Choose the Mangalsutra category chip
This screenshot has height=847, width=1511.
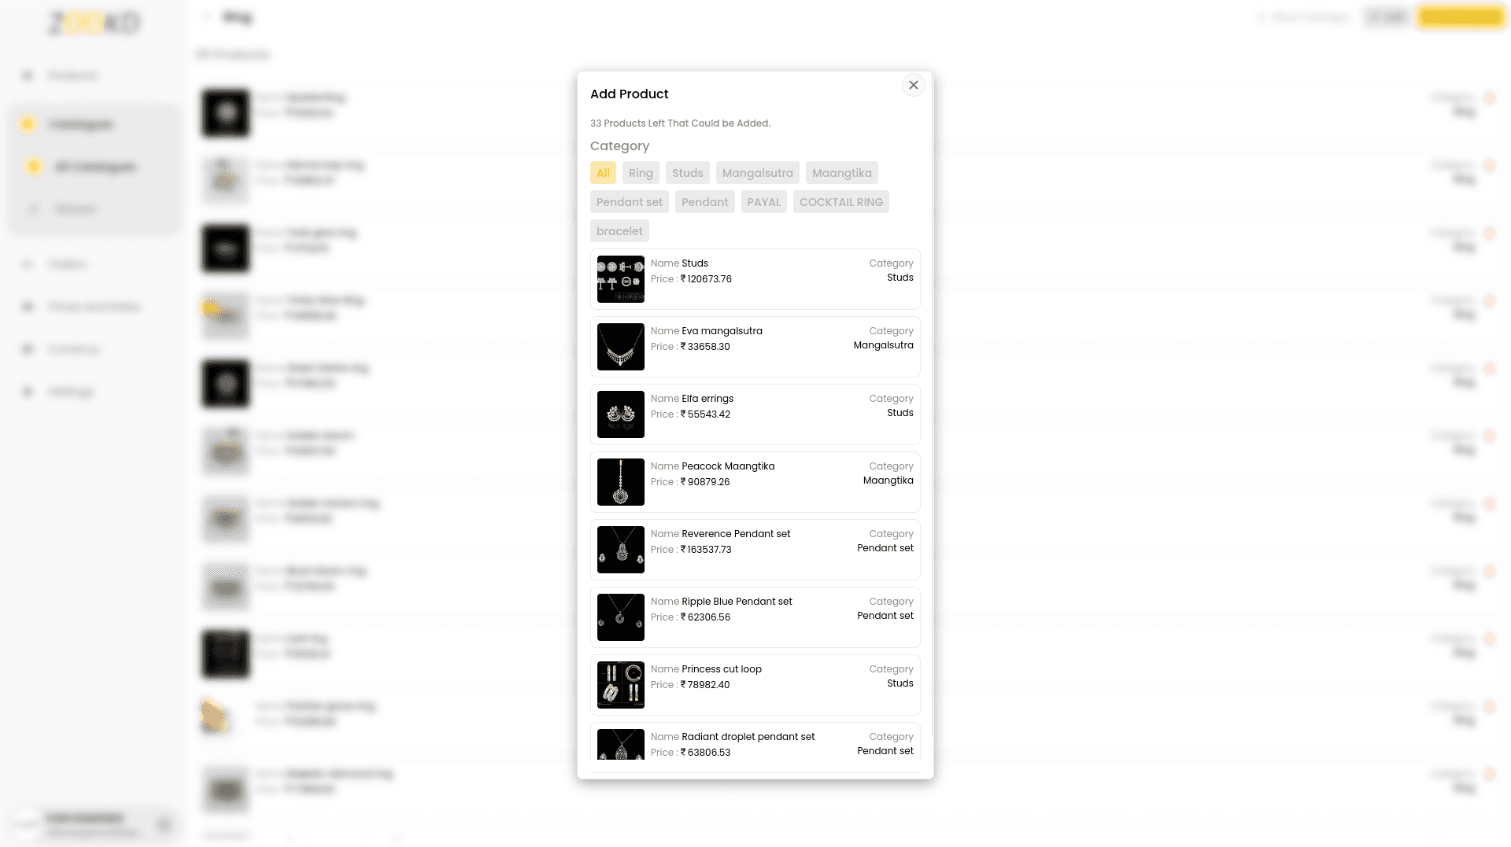point(757,173)
